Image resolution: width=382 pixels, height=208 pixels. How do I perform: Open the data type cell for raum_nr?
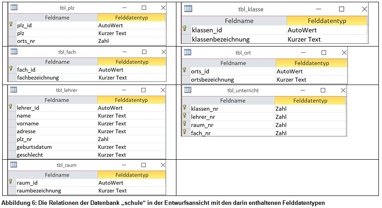point(310,125)
